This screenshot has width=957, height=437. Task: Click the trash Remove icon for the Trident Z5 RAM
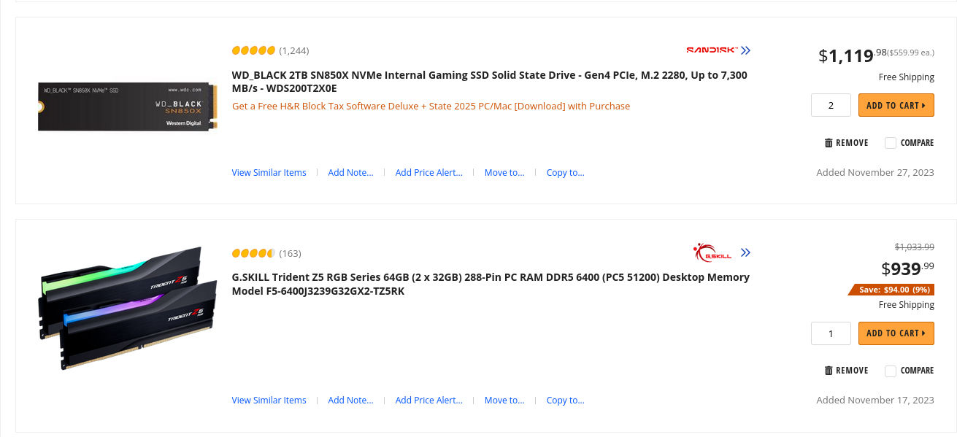(x=830, y=370)
